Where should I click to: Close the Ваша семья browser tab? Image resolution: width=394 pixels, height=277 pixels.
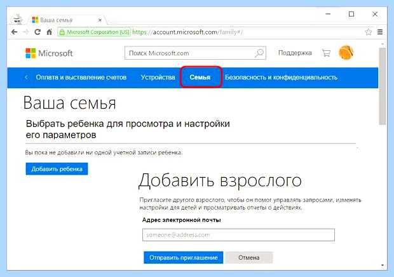100,20
